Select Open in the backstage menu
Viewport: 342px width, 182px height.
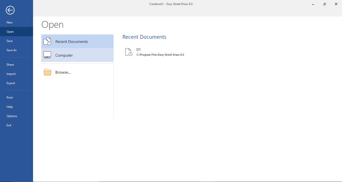pos(17,32)
